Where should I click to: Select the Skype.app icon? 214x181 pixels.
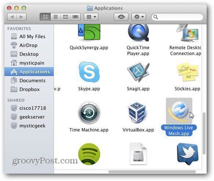pyautogui.click(x=89, y=72)
